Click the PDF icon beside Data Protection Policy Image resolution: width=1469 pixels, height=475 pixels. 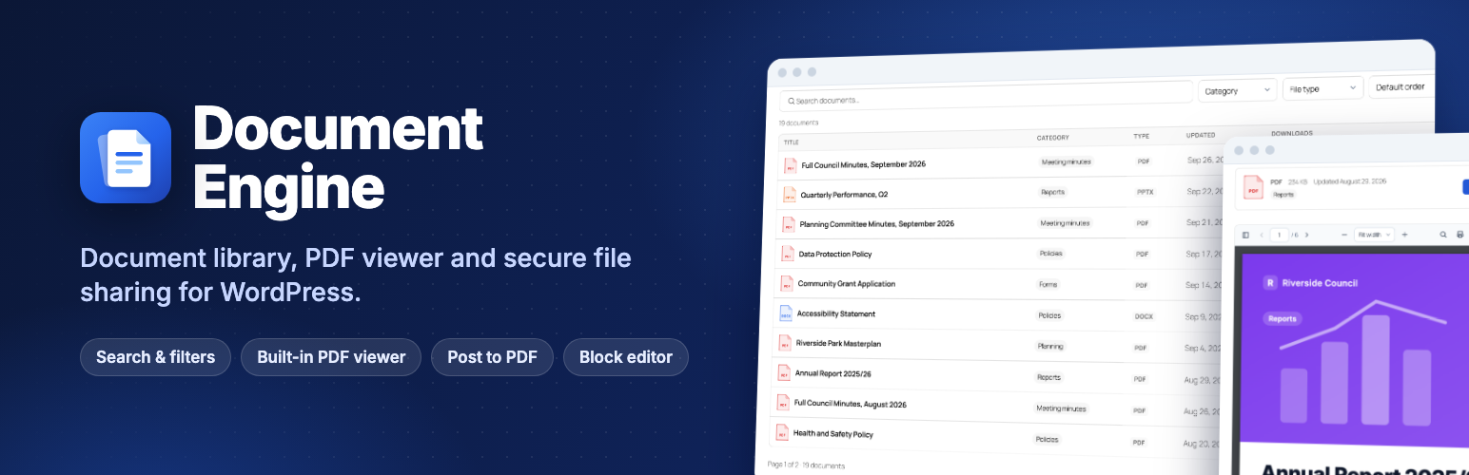(x=787, y=254)
